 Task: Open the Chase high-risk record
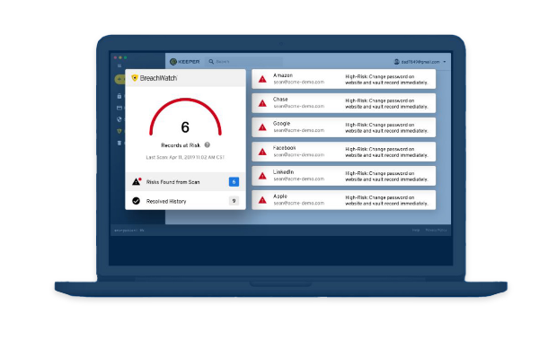pyautogui.click(x=343, y=103)
